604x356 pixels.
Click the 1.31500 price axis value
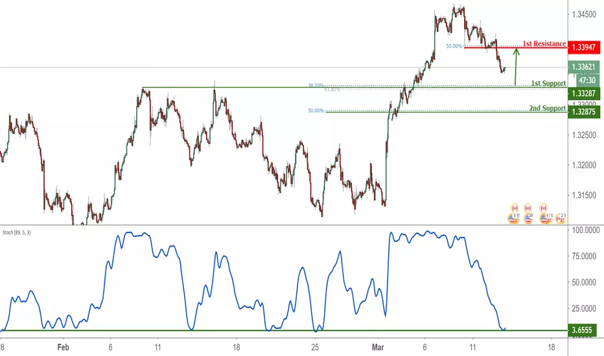tap(584, 195)
